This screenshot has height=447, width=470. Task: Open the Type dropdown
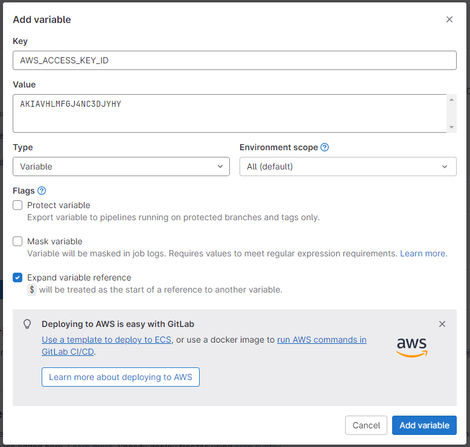(121, 166)
